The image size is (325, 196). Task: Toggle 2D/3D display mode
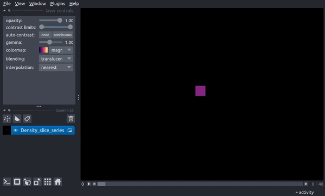click(x=17, y=182)
